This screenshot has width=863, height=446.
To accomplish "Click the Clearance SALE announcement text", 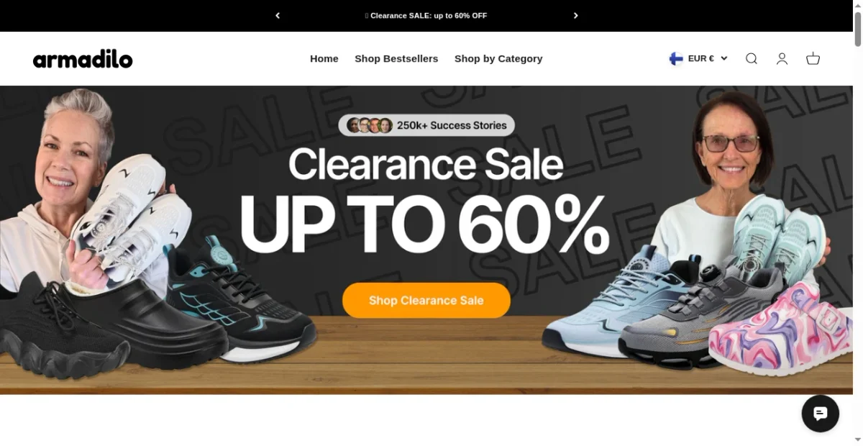I will [x=426, y=16].
